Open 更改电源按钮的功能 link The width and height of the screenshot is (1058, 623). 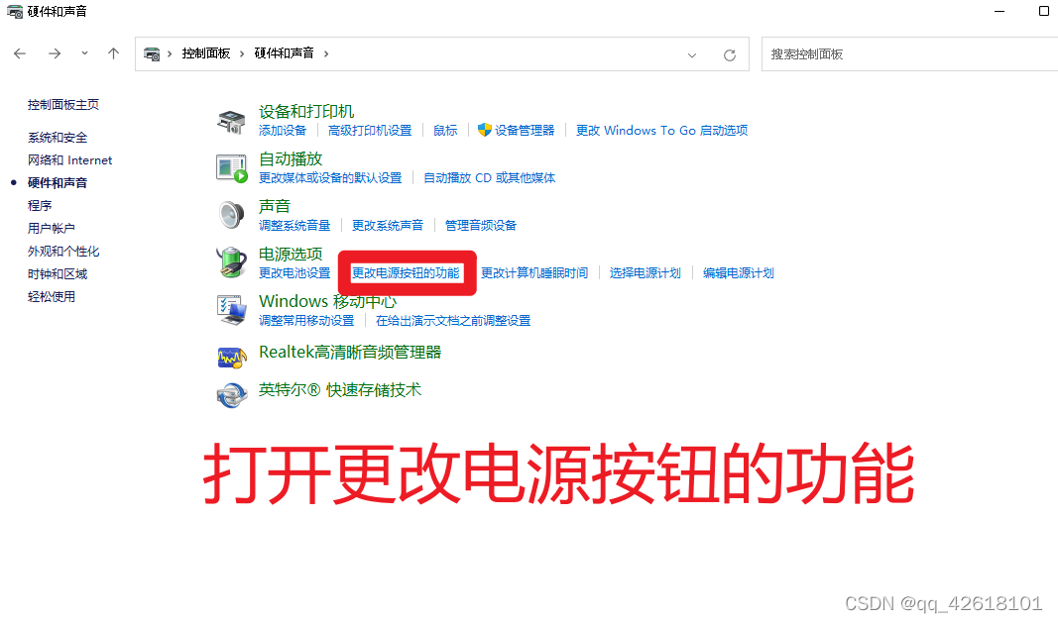[x=406, y=273]
